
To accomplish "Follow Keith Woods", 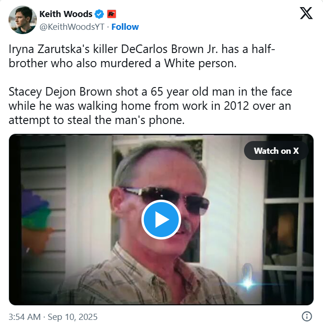I will (x=125, y=27).
